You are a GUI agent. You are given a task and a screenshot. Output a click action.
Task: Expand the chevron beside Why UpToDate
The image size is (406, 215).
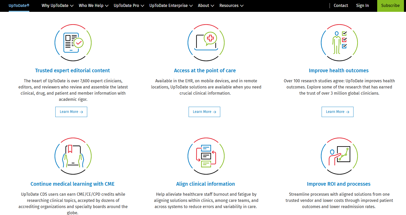72,6
